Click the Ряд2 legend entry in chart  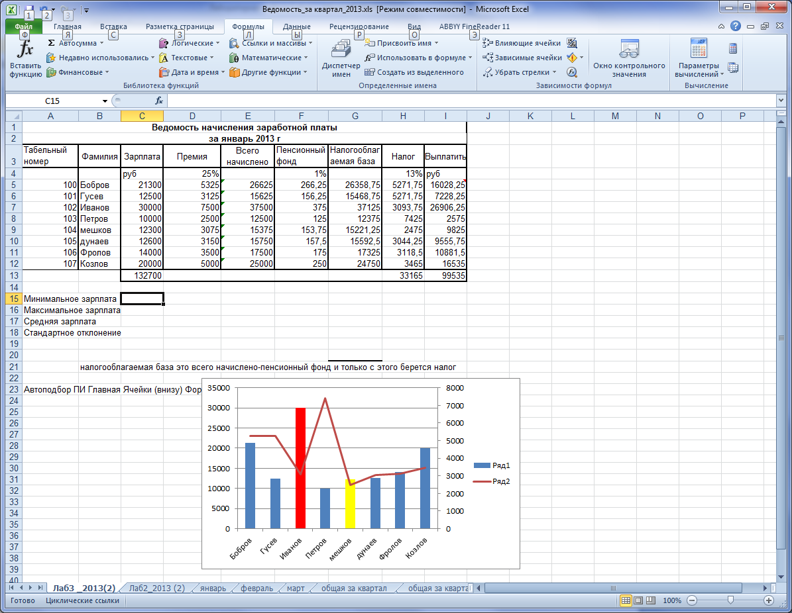tap(492, 481)
